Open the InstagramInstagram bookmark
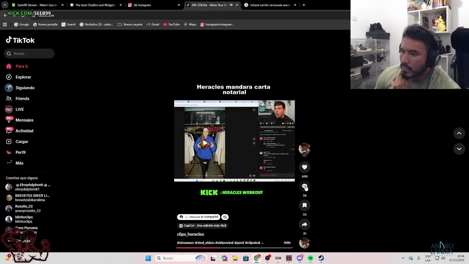 tap(217, 25)
